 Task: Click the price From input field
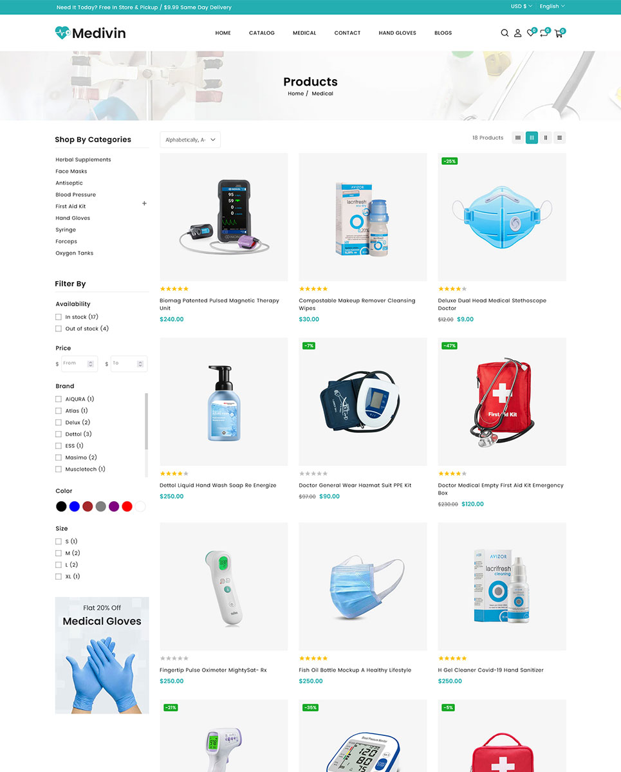click(x=79, y=363)
